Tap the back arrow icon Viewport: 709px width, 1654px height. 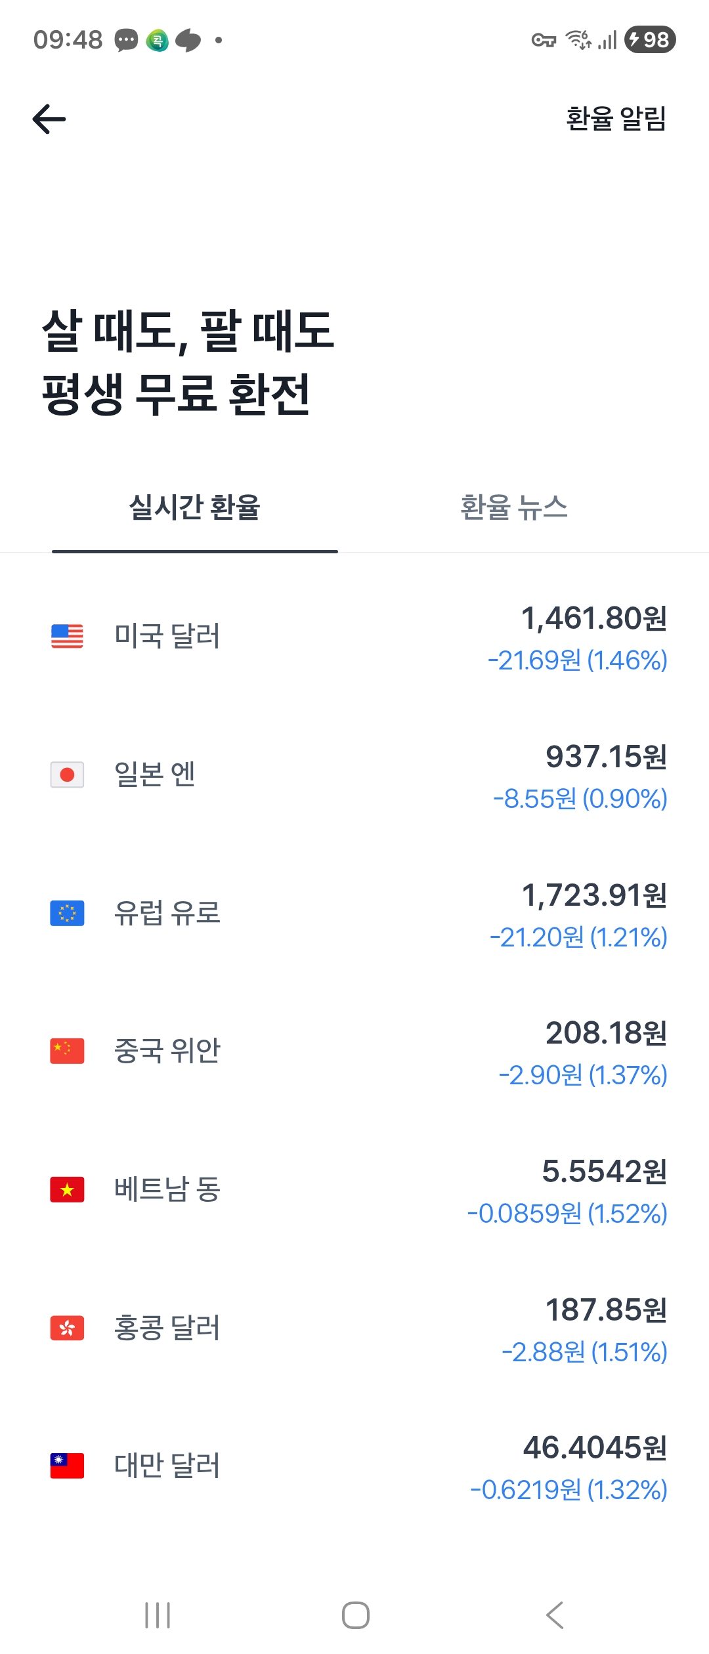pyautogui.click(x=49, y=119)
